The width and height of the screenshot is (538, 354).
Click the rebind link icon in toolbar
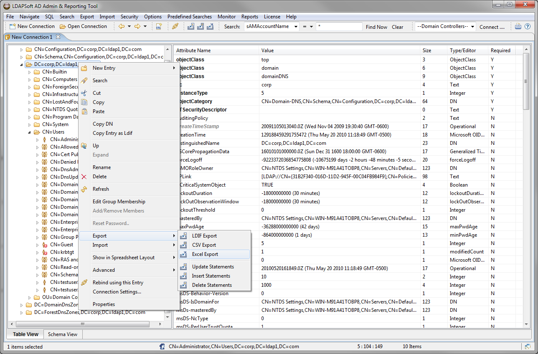[175, 26]
